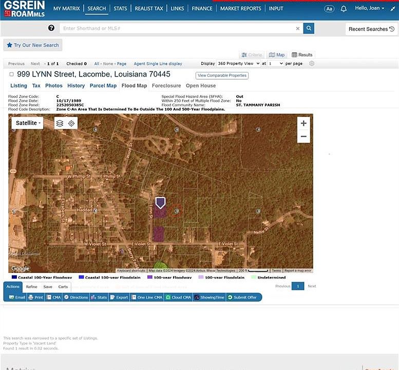
Task: Switch to the Map view
Action: pos(277,55)
